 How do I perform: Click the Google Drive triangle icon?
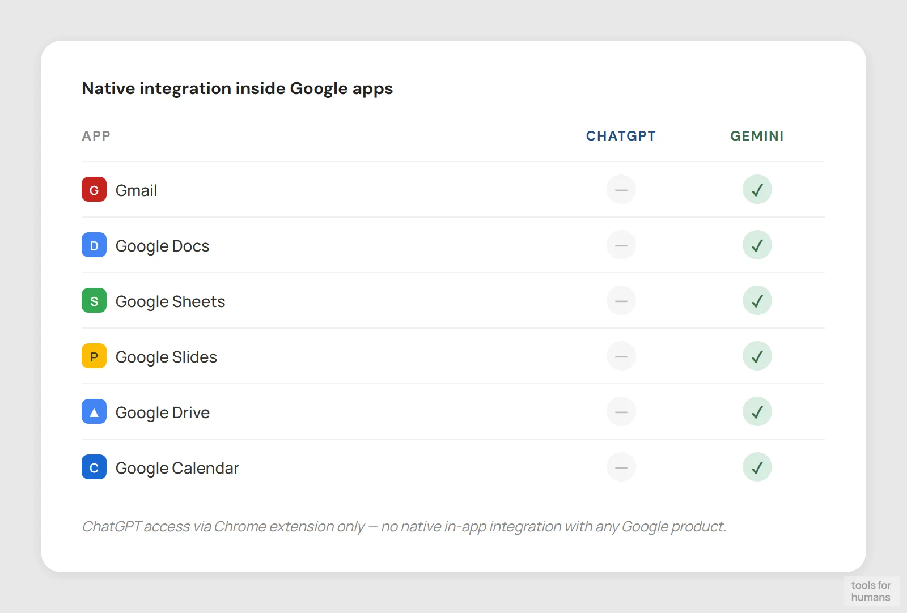pos(94,412)
